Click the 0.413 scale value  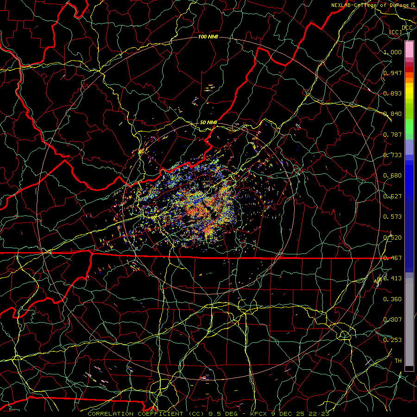coord(392,278)
